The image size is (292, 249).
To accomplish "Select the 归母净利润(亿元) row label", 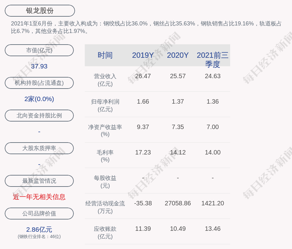I will click(105, 106).
